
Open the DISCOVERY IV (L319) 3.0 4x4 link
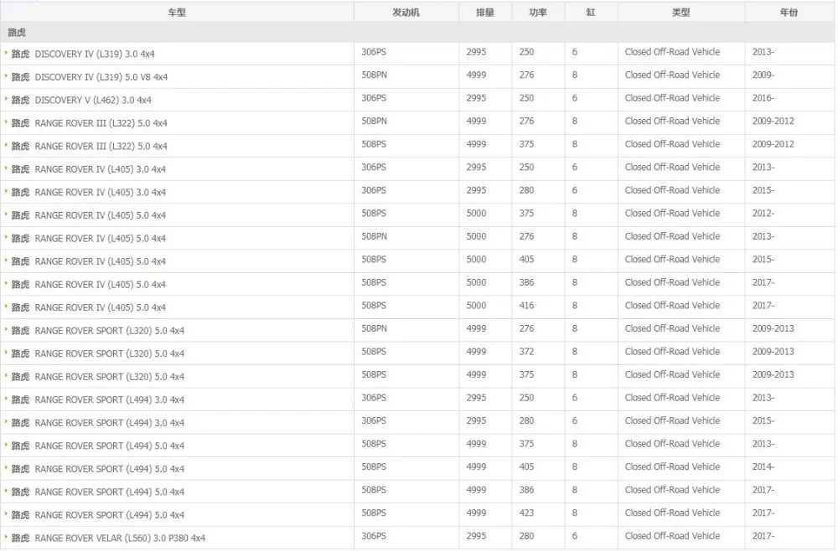point(95,54)
